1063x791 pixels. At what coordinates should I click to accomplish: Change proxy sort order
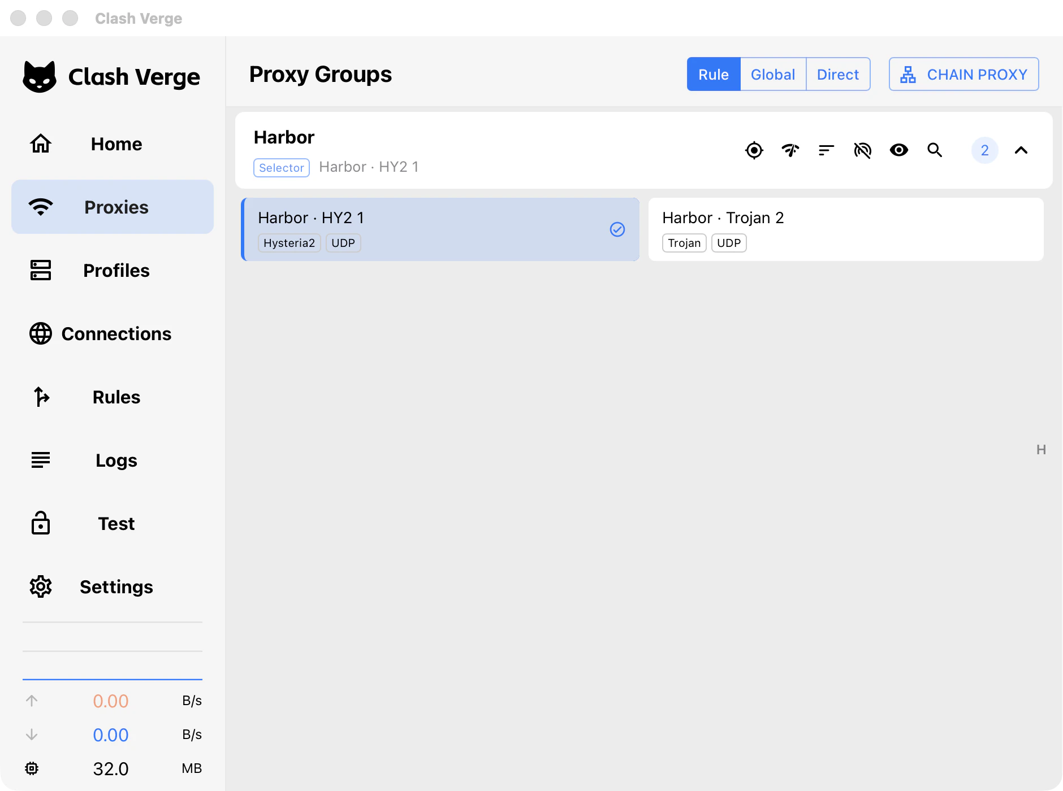click(x=827, y=150)
